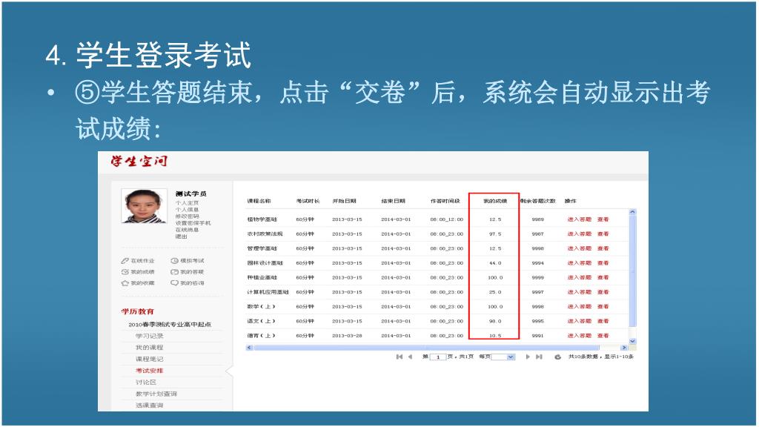This screenshot has height=427, width=759.
Task: Click the student profile photo
Action: (143, 207)
